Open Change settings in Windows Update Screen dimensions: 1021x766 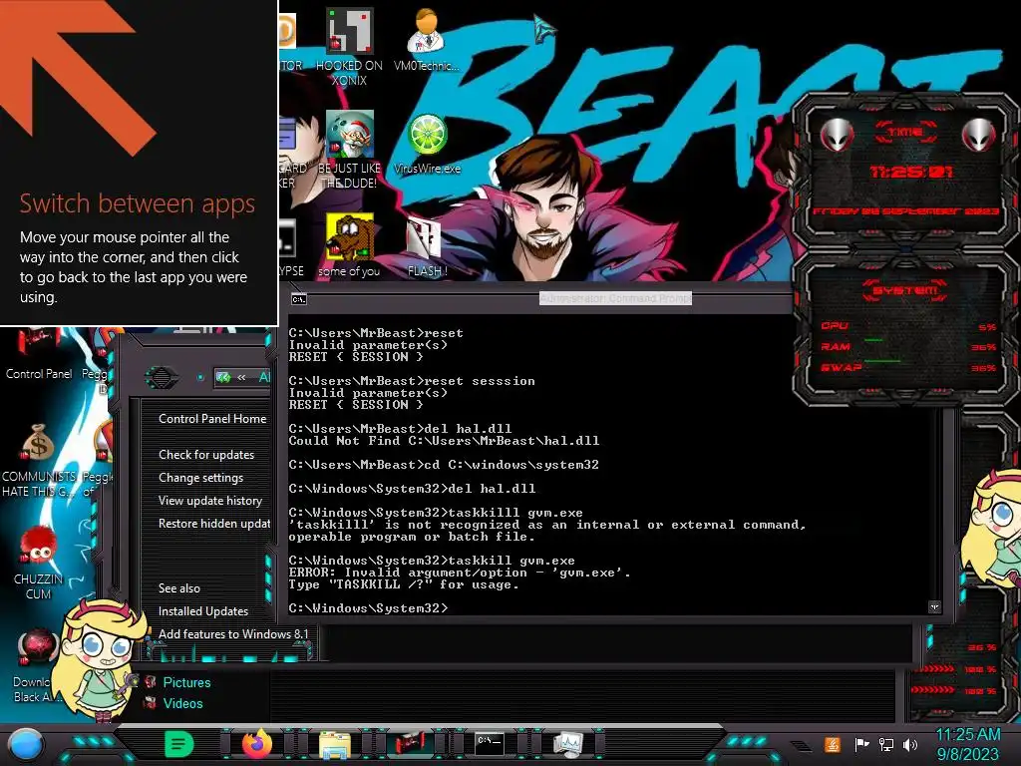[x=200, y=478]
